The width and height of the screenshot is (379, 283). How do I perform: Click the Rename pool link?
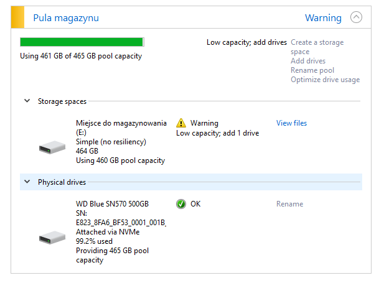point(312,70)
